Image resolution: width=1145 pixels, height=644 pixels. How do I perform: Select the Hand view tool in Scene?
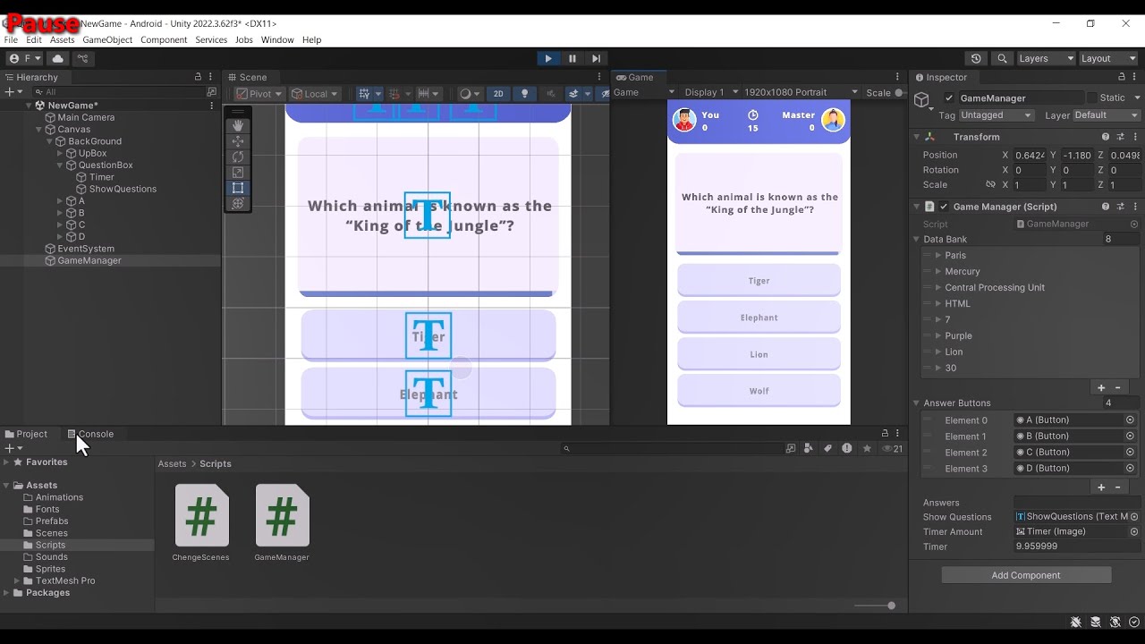[x=238, y=125]
